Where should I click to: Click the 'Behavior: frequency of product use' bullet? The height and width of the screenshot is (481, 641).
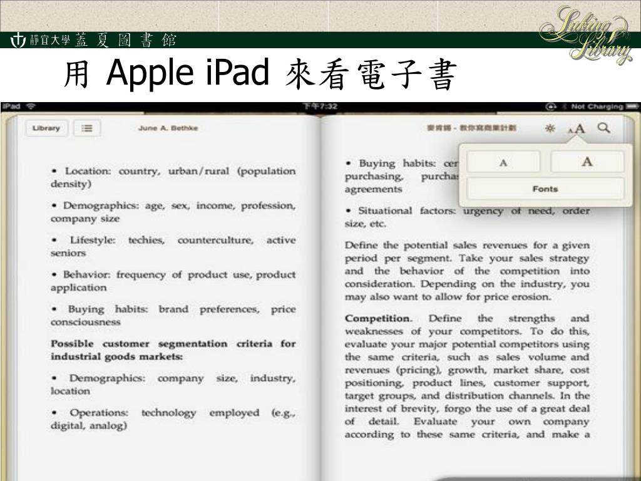(x=173, y=281)
